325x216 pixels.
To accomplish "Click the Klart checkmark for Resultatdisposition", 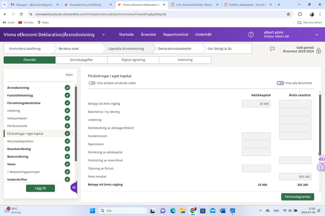I will pos(67,141).
